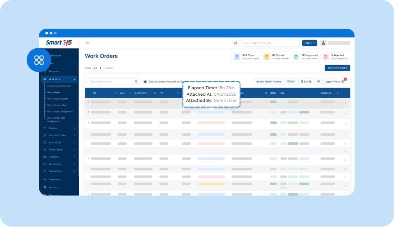Screen dimensions: 394x227
Task: Open Work Order Labor submenu item
Action: coord(57,105)
